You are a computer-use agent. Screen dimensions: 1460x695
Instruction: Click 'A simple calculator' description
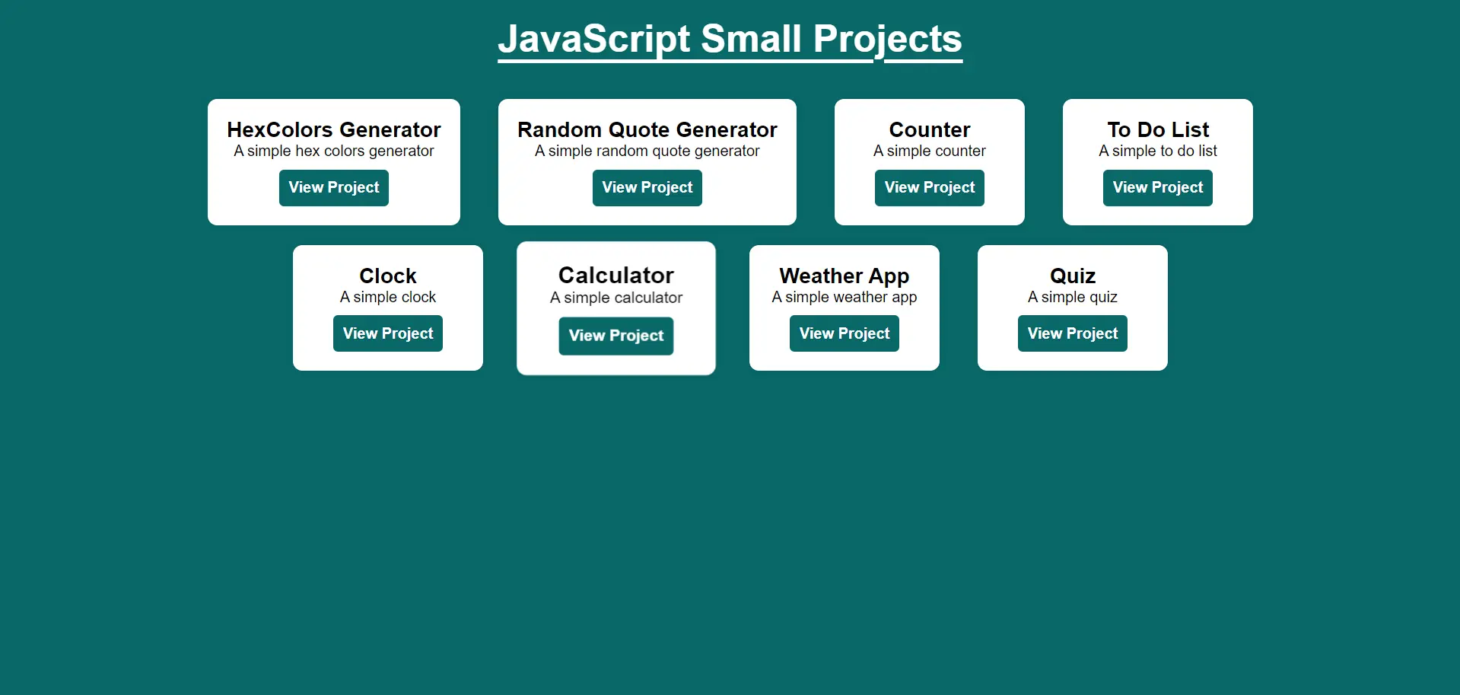click(x=616, y=298)
